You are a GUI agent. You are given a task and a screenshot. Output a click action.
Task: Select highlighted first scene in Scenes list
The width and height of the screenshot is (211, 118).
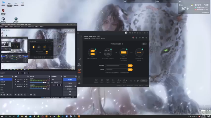click(x=6, y=79)
